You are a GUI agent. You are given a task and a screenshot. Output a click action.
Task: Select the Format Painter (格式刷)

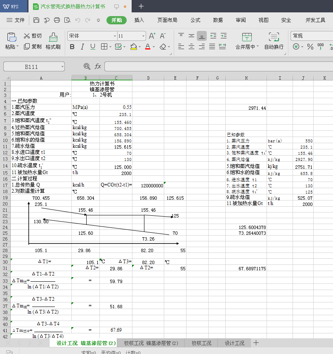[53, 41]
